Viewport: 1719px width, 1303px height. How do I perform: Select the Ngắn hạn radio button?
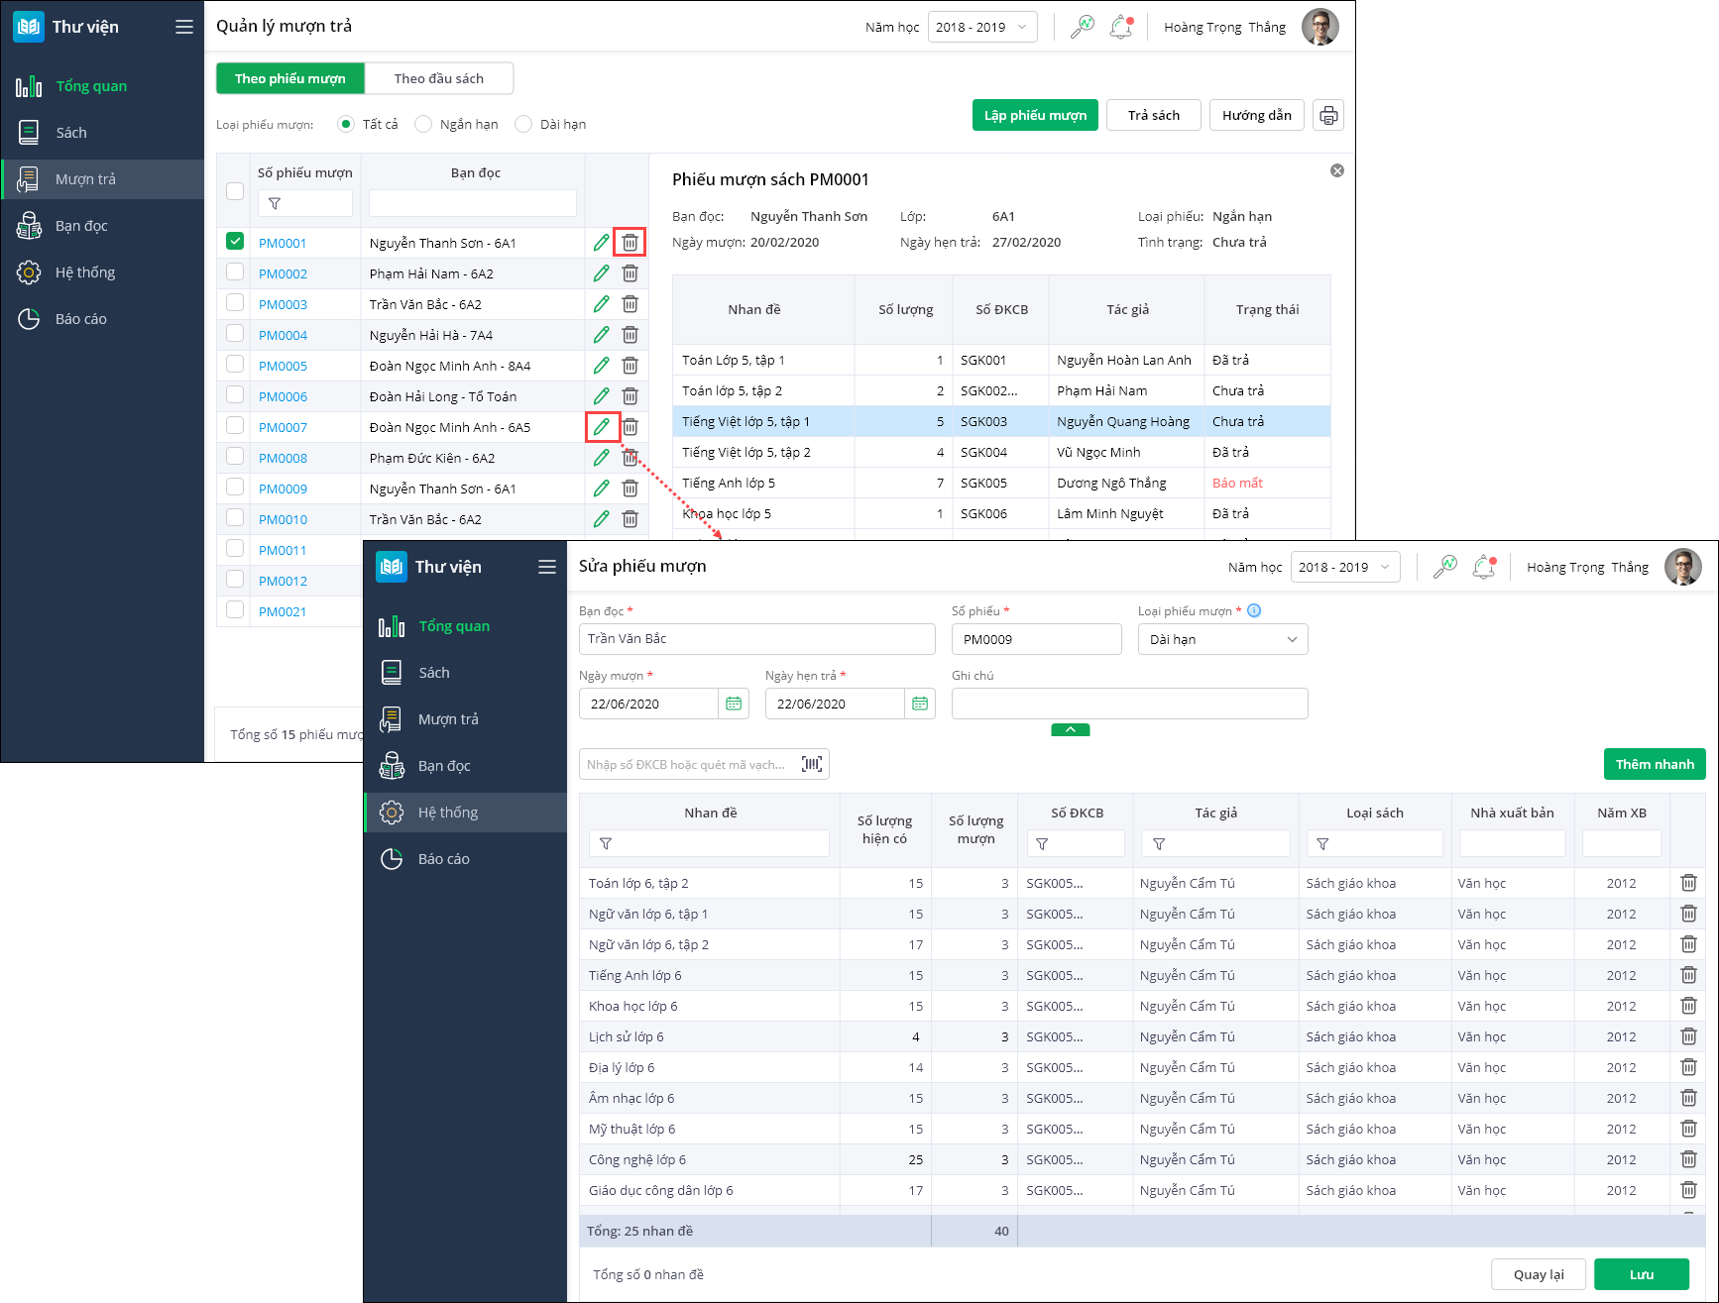click(423, 124)
